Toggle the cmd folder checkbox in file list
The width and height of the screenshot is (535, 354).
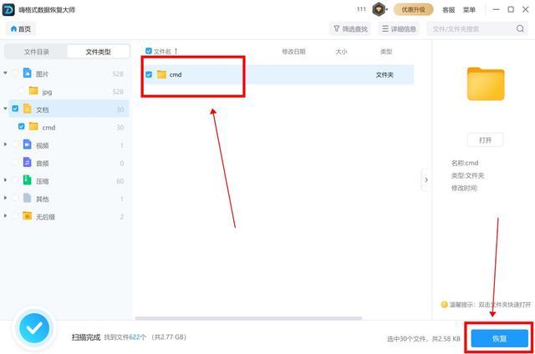(x=149, y=74)
